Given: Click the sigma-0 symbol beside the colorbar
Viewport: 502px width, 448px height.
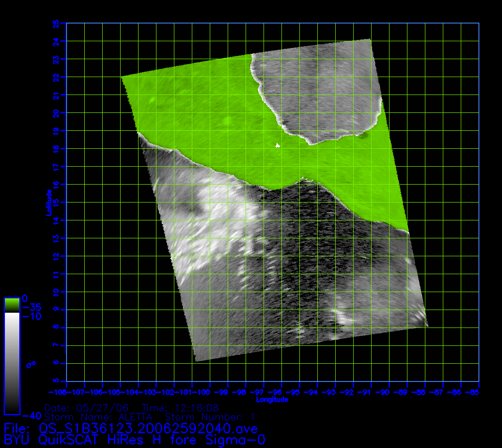Looking at the screenshot, I should (31, 365).
